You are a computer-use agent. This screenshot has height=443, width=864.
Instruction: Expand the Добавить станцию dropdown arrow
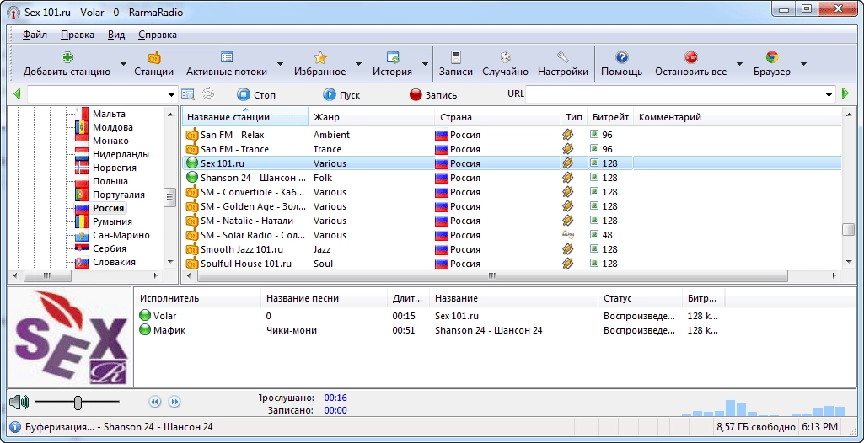pyautogui.click(x=123, y=64)
